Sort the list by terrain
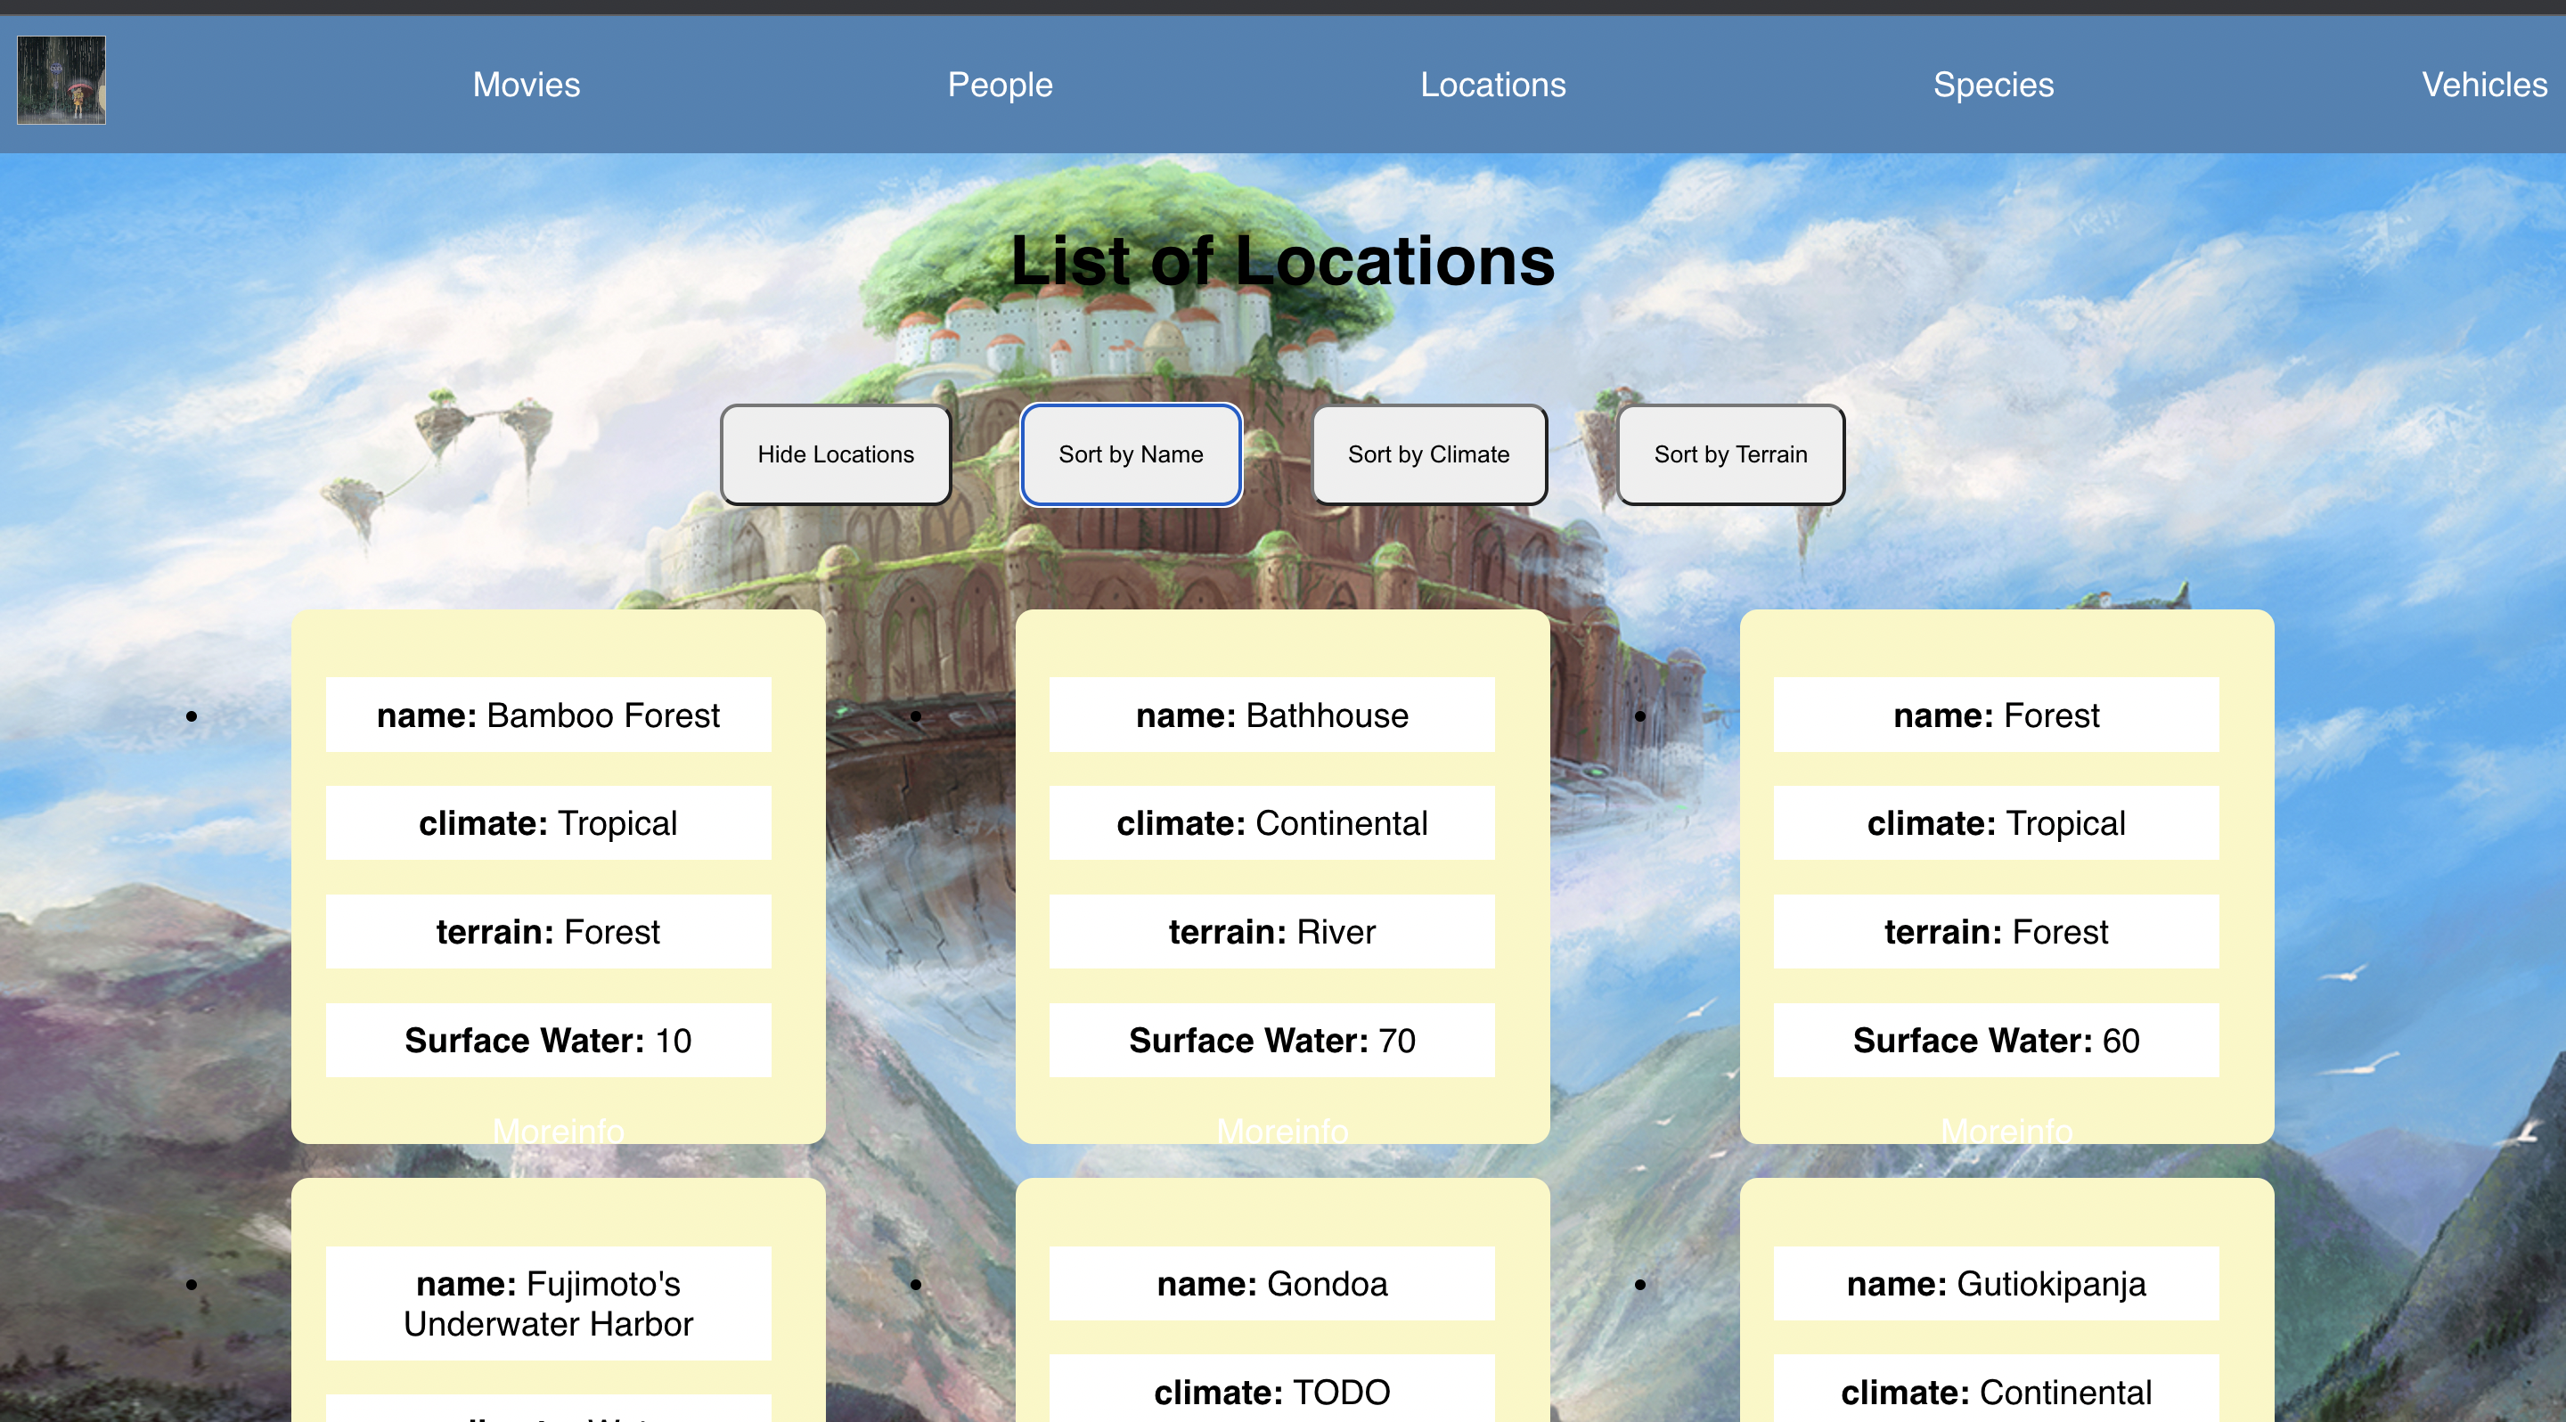Image resolution: width=2566 pixels, height=1422 pixels. click(1730, 454)
